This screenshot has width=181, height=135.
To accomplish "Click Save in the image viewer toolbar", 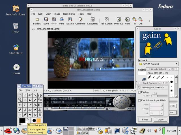I will [46, 21].
